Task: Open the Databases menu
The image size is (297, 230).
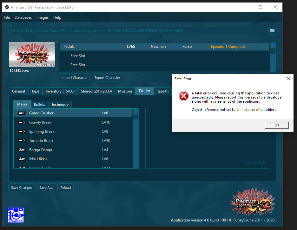Action: (x=23, y=17)
